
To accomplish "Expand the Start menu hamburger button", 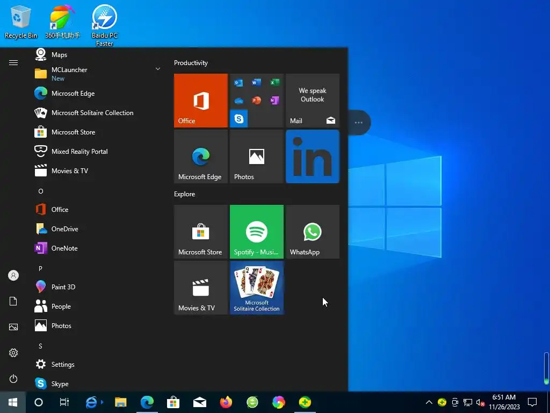I will pos(13,62).
